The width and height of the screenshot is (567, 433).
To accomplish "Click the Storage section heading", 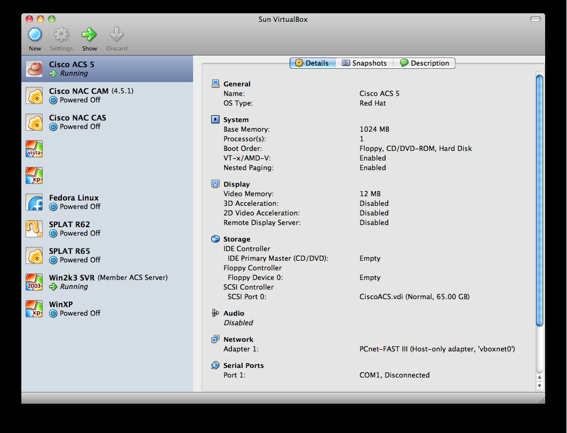I will 237,239.
